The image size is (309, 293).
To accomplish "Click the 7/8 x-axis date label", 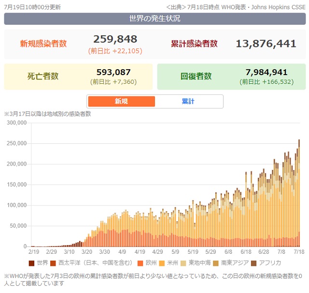I will tap(281, 252).
